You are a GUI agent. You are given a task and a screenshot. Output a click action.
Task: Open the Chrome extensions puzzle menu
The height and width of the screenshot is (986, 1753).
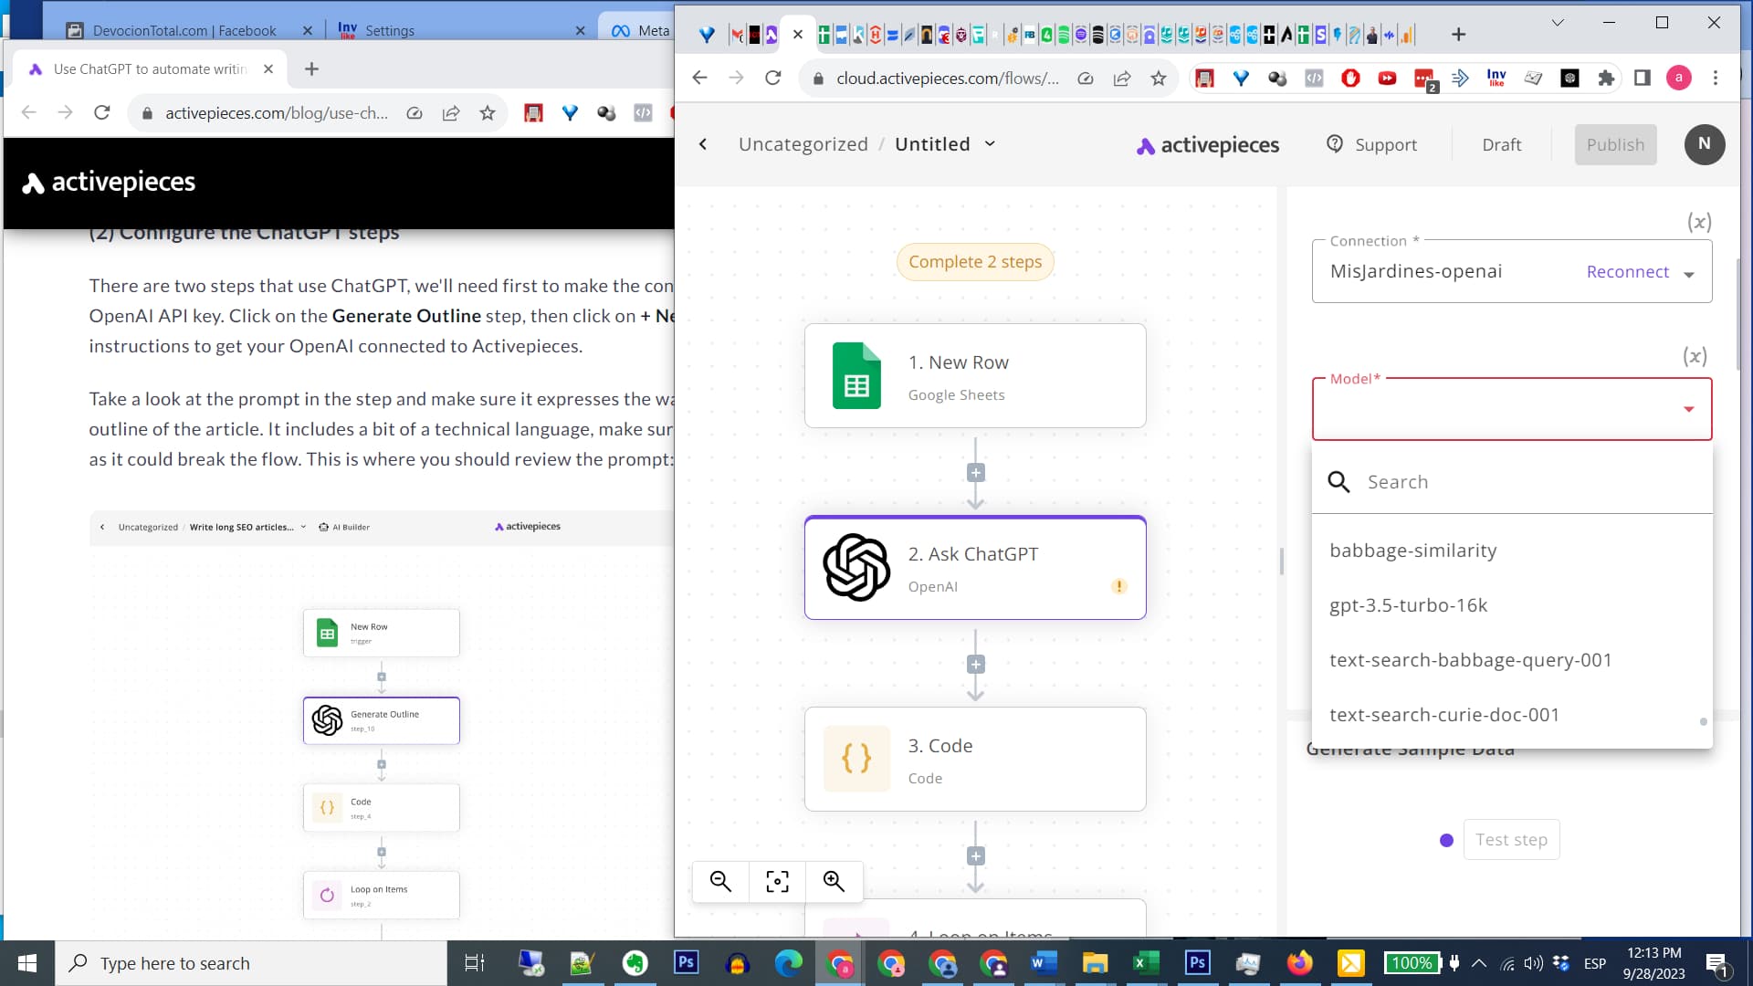click(x=1606, y=79)
